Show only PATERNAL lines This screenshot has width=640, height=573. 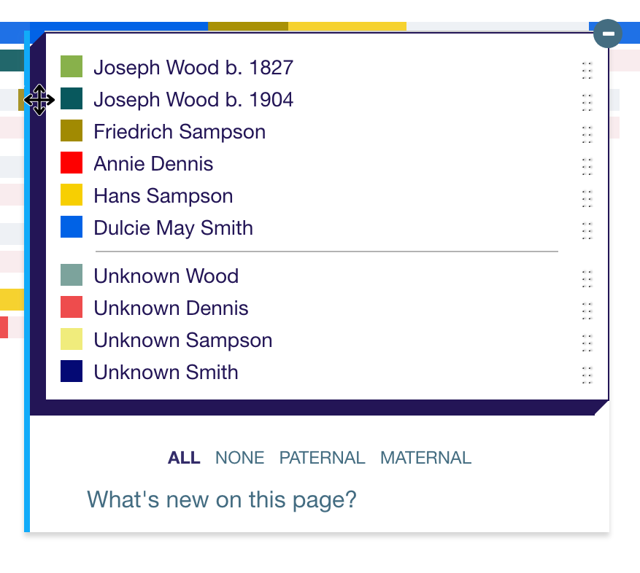coord(322,458)
